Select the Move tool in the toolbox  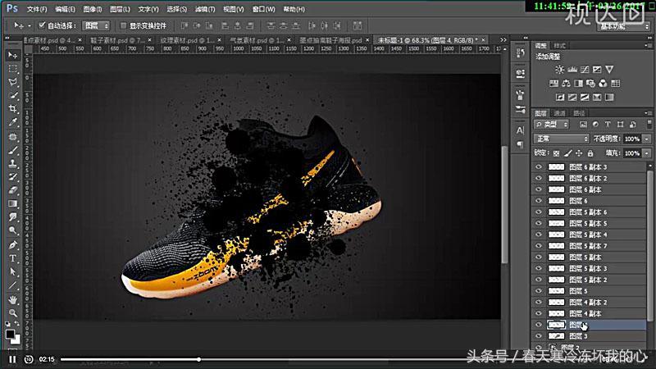[13, 55]
